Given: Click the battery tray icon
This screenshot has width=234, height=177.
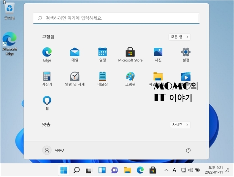Looking at the screenshot, I should tap(198, 170).
